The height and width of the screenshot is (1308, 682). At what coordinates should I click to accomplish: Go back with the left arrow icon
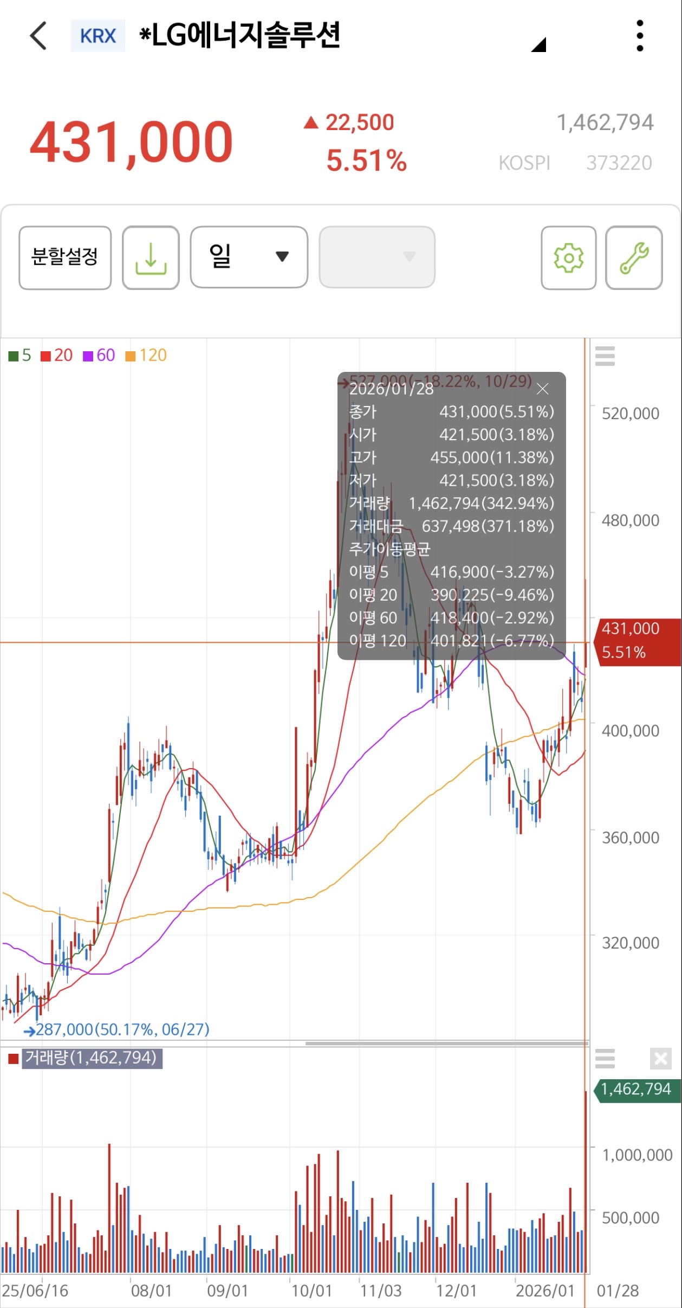pyautogui.click(x=38, y=36)
